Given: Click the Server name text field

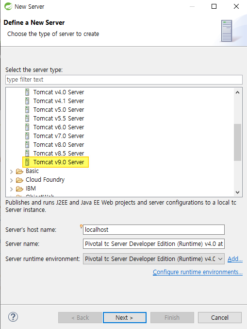Looking at the screenshot, I should point(153,243).
